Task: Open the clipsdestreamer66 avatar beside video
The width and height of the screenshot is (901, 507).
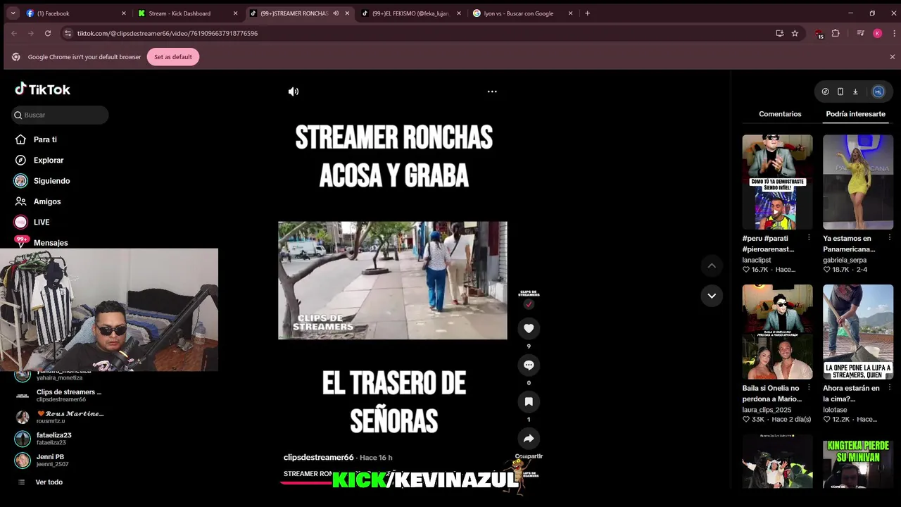Action: tap(529, 294)
